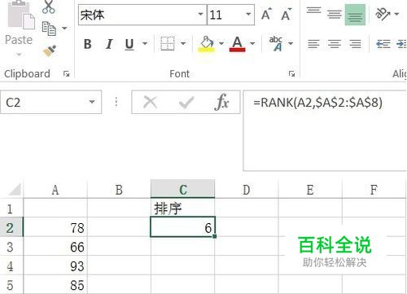Screen dimensions: 407x294
Task: Center text horizontally
Action: tap(335, 44)
